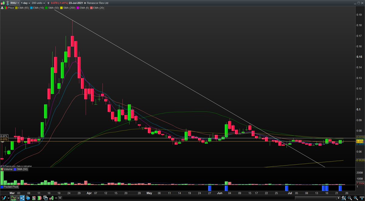Click the red-green order list icon
Image resolution: width=365 pixels, height=201 pixels.
pos(34,198)
